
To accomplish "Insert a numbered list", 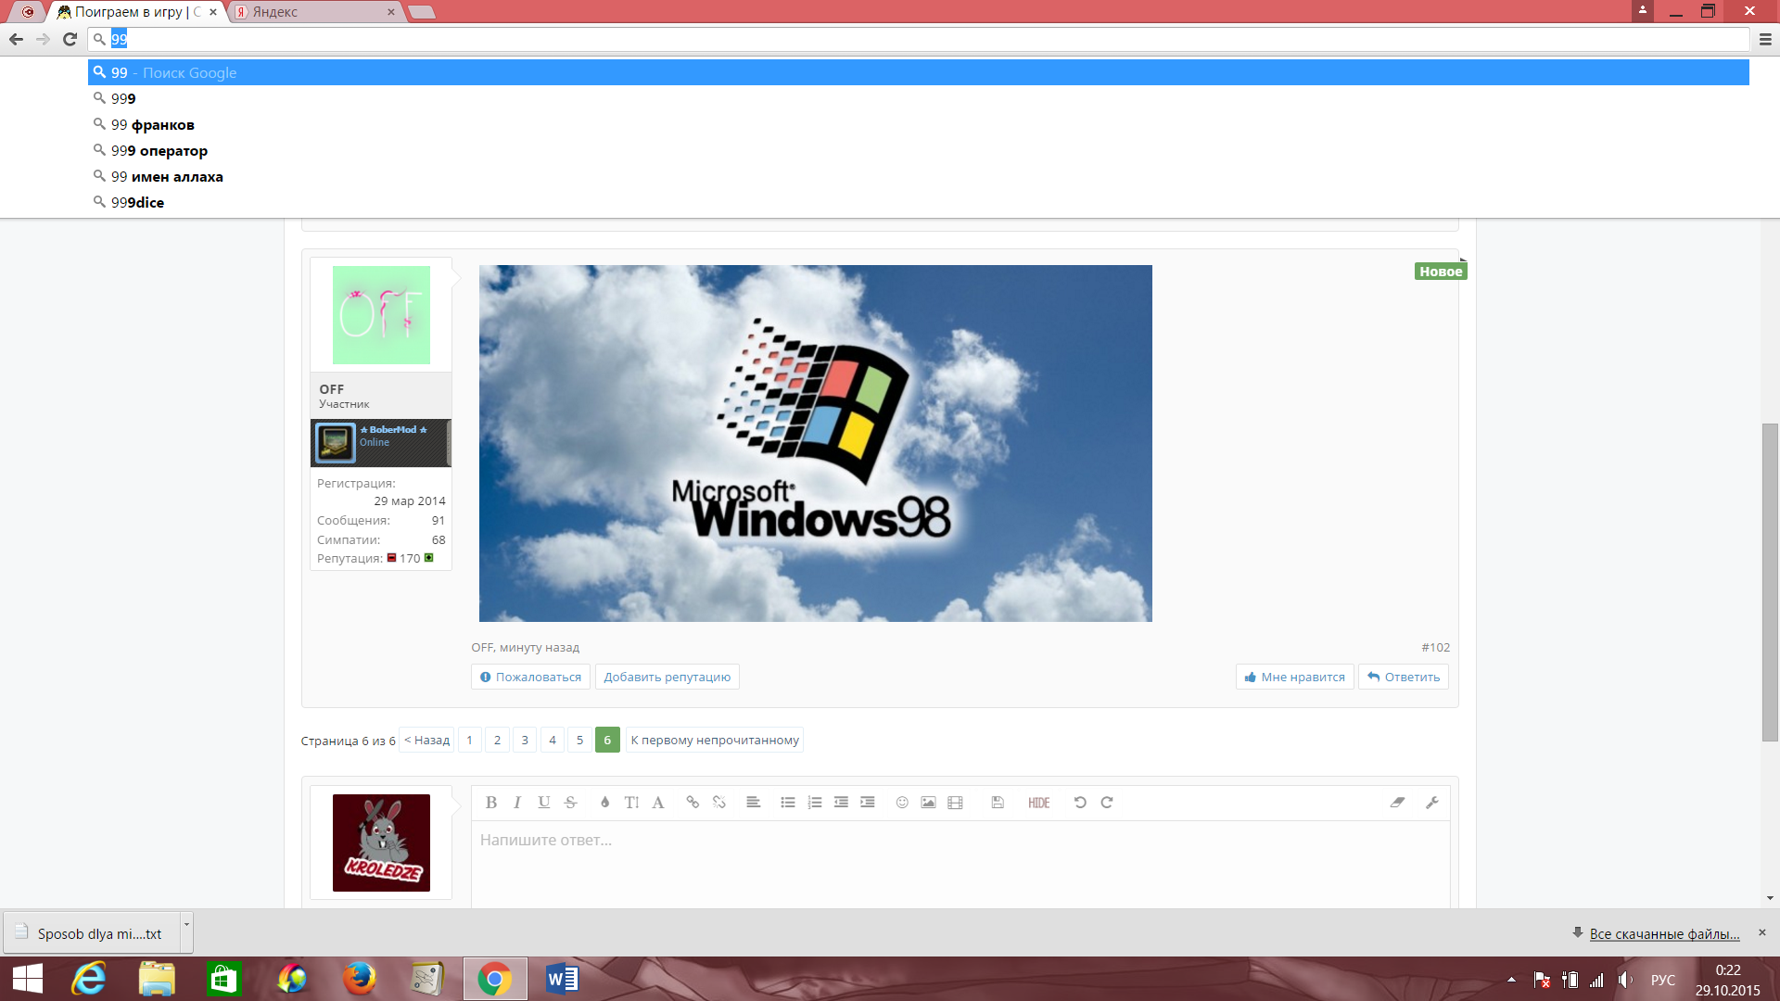I will 815,803.
